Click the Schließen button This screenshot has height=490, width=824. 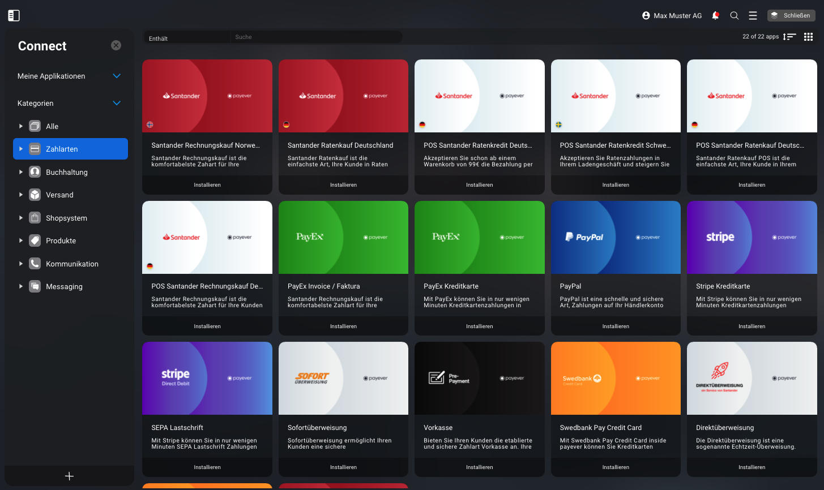pyautogui.click(x=791, y=15)
